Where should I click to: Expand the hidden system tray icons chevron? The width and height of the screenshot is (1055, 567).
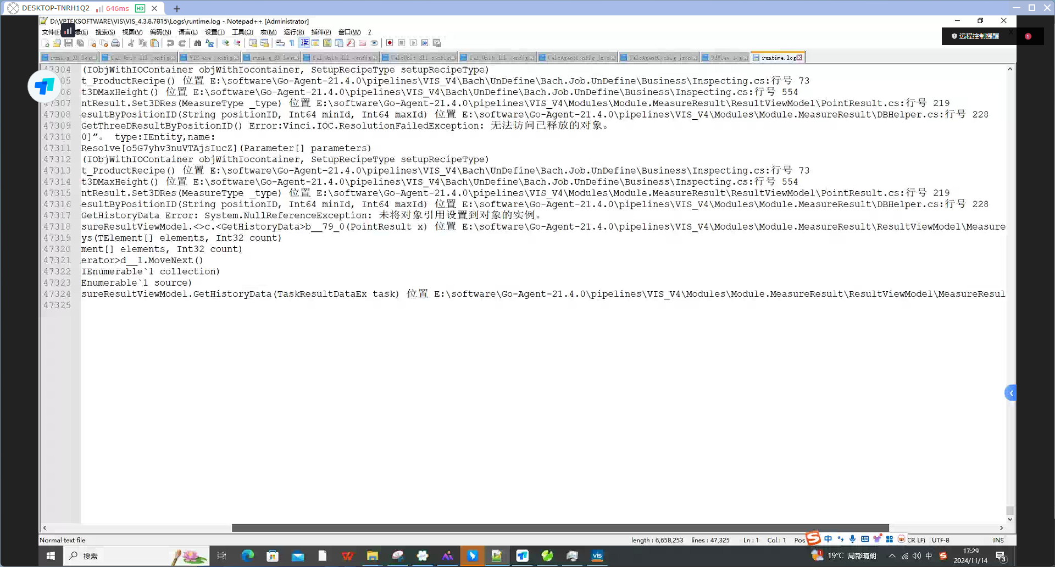(x=892, y=556)
